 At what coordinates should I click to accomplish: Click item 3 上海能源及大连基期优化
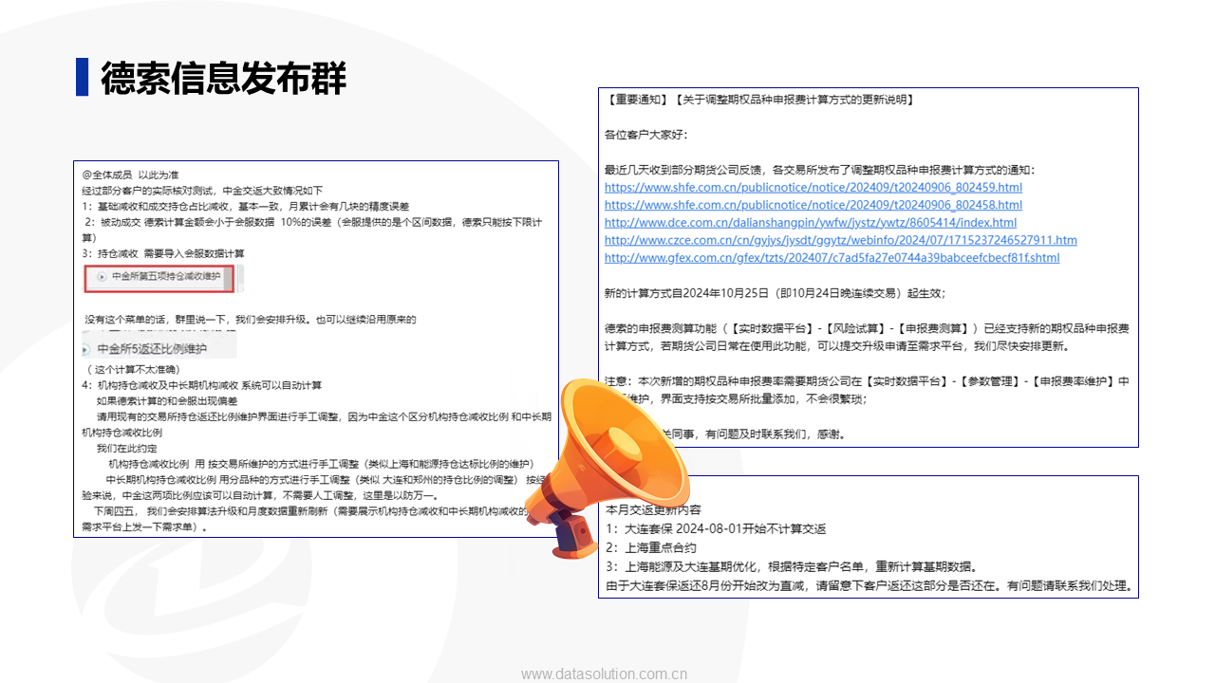tap(792, 567)
